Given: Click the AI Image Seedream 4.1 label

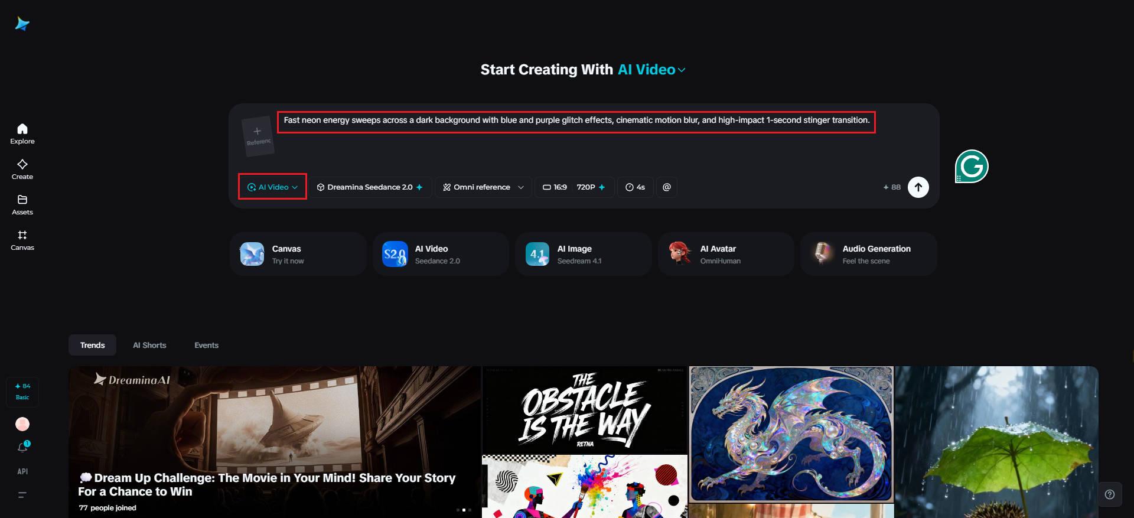Looking at the screenshot, I should (x=579, y=255).
